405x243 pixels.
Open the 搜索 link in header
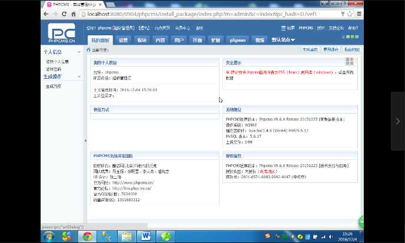(x=200, y=28)
